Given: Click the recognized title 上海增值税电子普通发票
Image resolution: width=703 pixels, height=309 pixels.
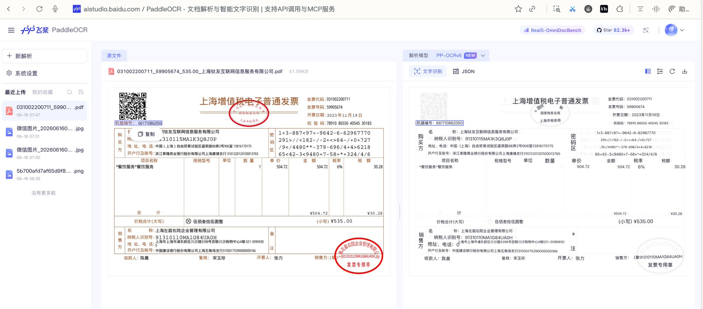Looking at the screenshot, I should click(550, 101).
